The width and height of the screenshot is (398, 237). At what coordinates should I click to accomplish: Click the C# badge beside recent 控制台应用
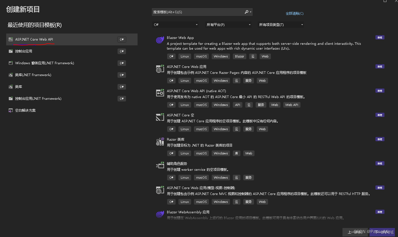coord(122,51)
